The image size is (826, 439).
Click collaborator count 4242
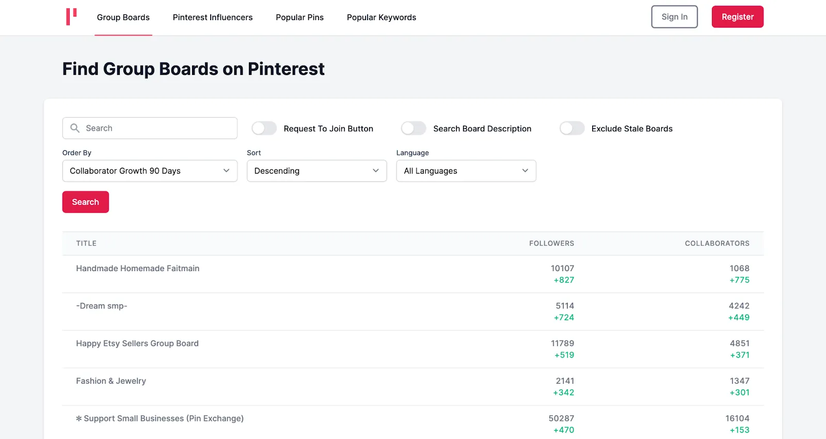739,306
